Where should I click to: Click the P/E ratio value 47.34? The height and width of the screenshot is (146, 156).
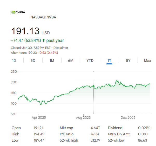(95, 134)
